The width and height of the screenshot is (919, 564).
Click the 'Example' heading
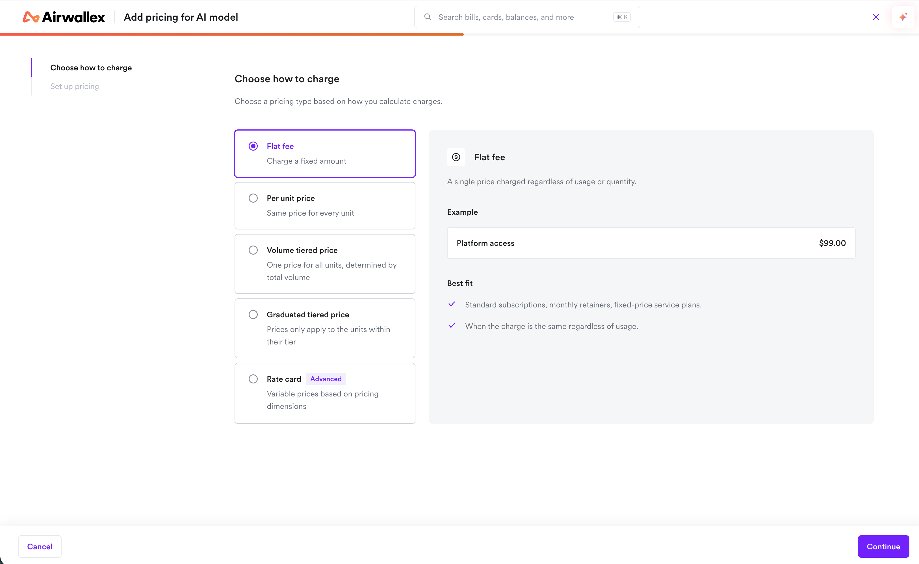463,212
